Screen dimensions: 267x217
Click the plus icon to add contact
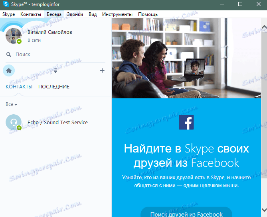coord(102,70)
